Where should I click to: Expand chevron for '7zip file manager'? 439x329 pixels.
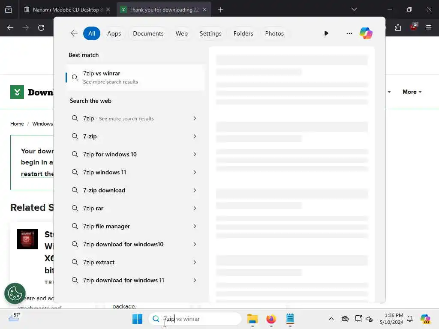click(195, 226)
